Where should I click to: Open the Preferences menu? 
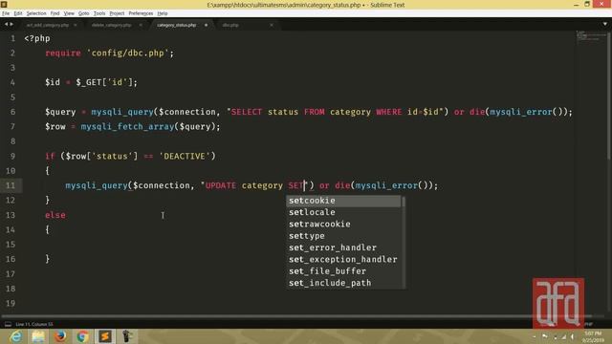(x=141, y=13)
